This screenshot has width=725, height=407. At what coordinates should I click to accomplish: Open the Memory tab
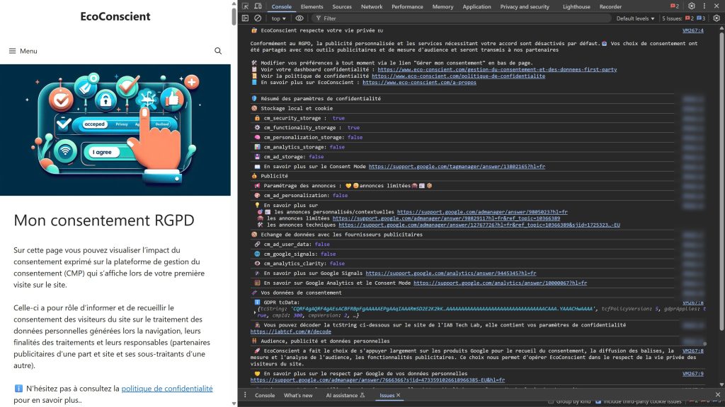click(443, 6)
